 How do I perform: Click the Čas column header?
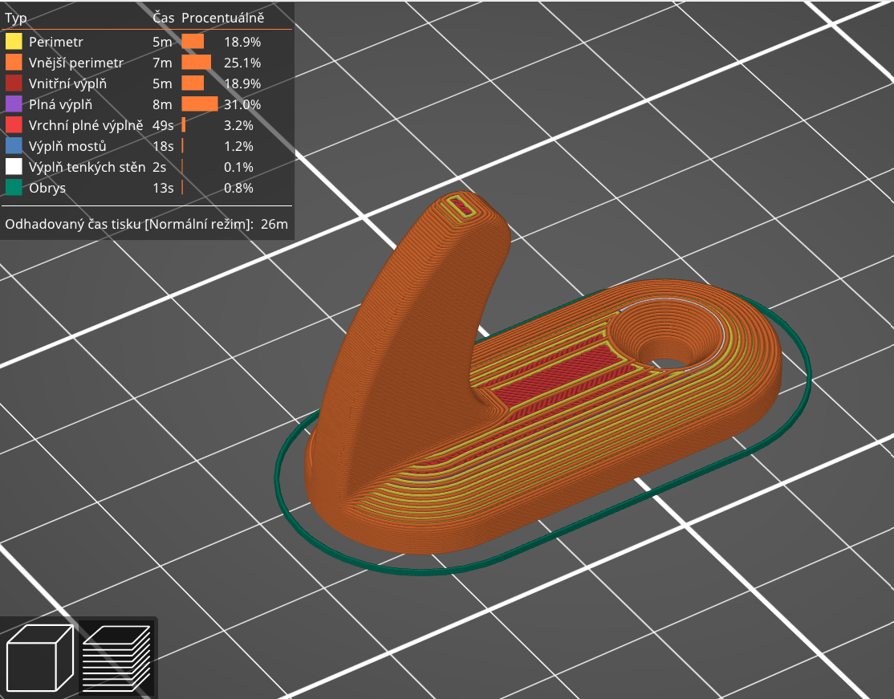[163, 18]
